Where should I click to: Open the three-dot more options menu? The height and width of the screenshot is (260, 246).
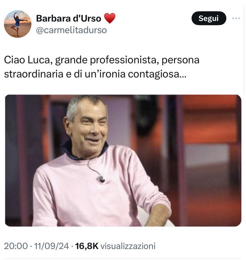[236, 18]
